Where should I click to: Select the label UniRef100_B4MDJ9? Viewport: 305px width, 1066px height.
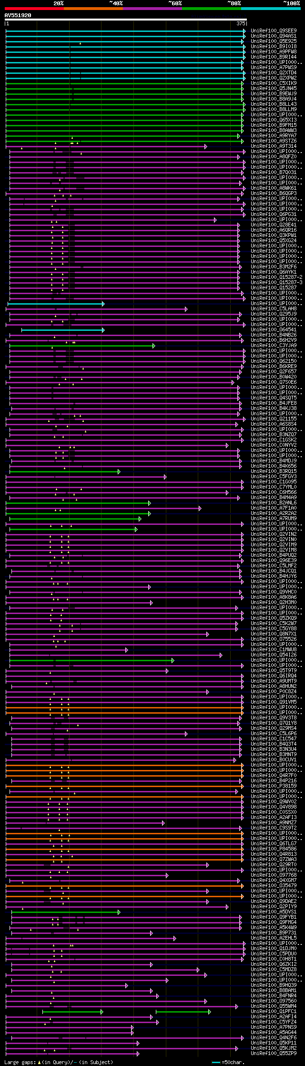[x=274, y=461]
